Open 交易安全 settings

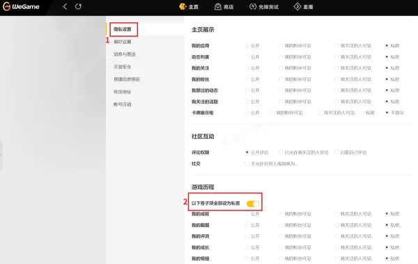click(123, 67)
